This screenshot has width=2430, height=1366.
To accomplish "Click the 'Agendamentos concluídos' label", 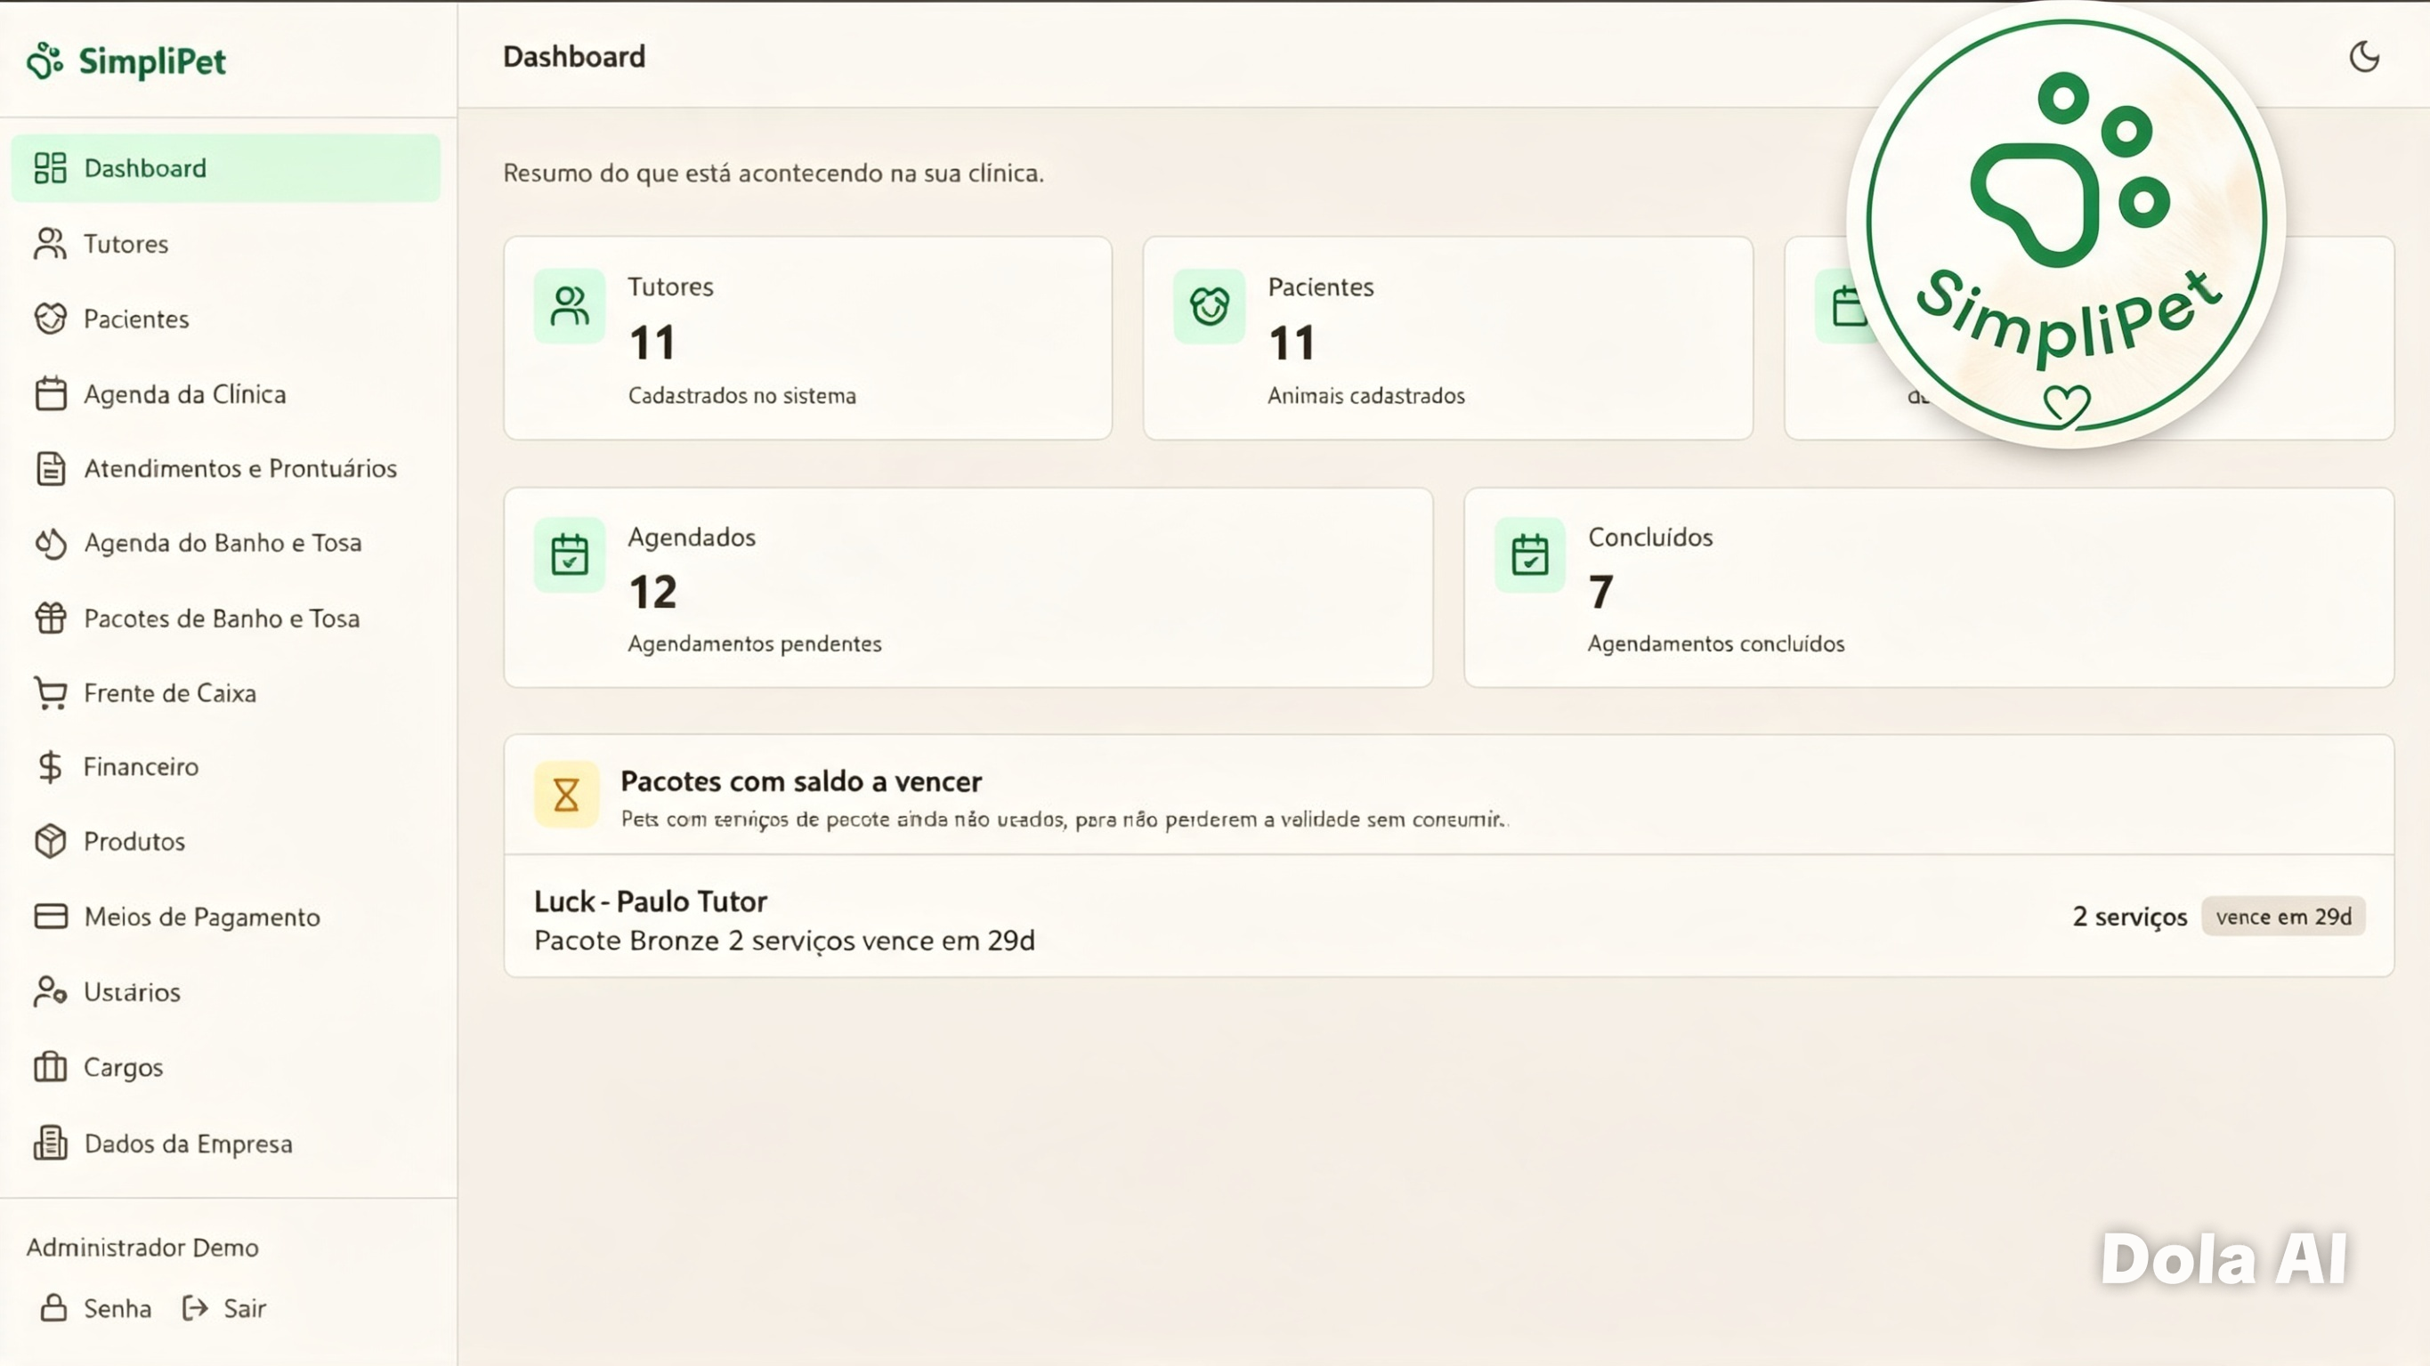I will click(x=1716, y=643).
